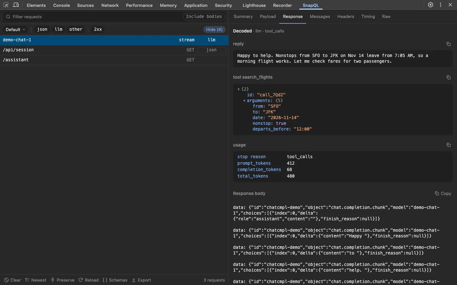Copy the usage section content

tap(448, 145)
